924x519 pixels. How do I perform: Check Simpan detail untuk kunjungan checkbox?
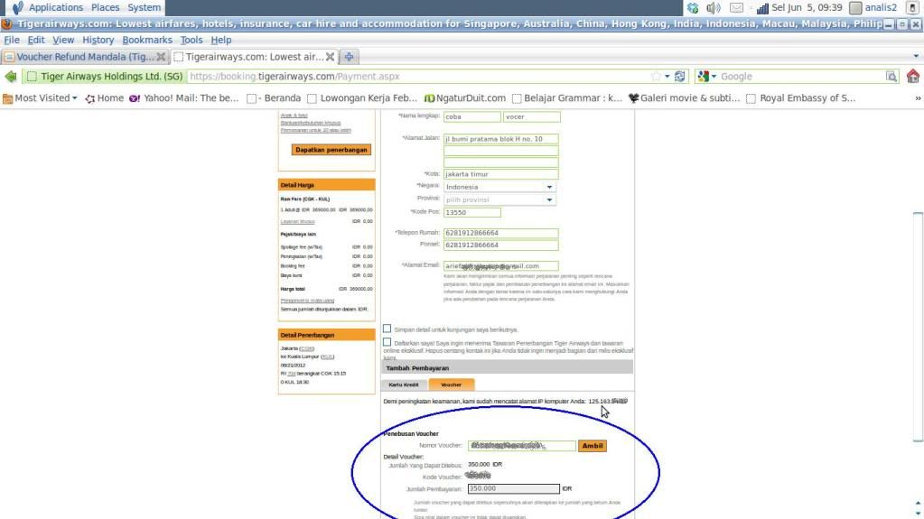tap(387, 329)
